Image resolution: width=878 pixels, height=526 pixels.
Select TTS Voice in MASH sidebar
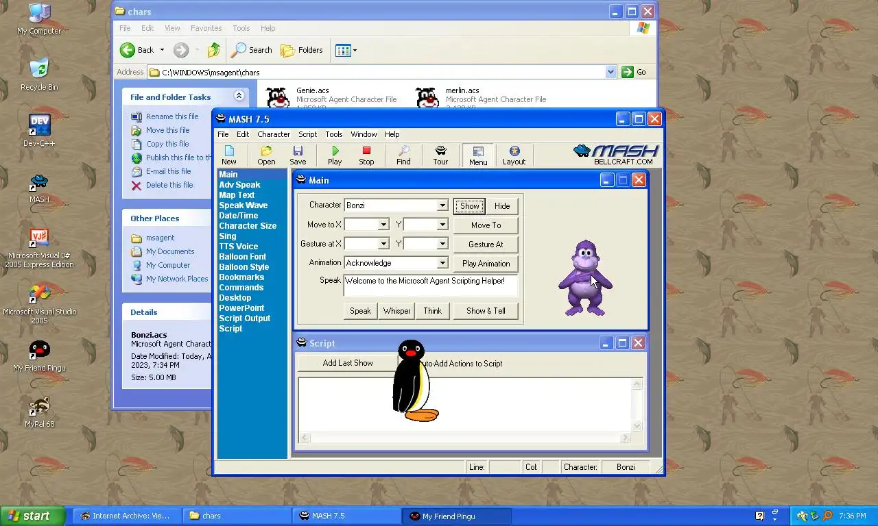(x=238, y=247)
